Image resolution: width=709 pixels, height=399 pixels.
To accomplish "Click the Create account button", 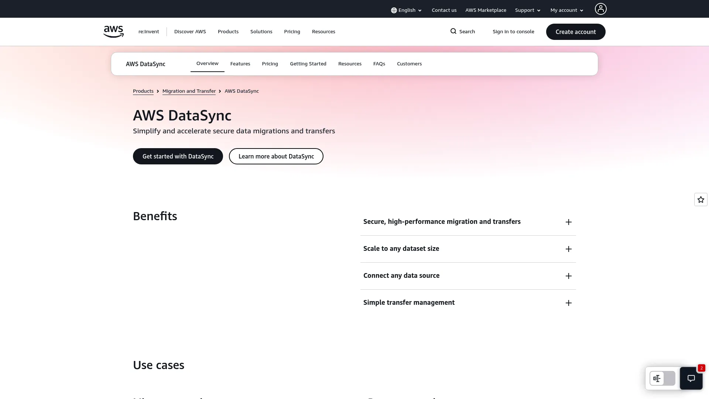I will (576, 32).
